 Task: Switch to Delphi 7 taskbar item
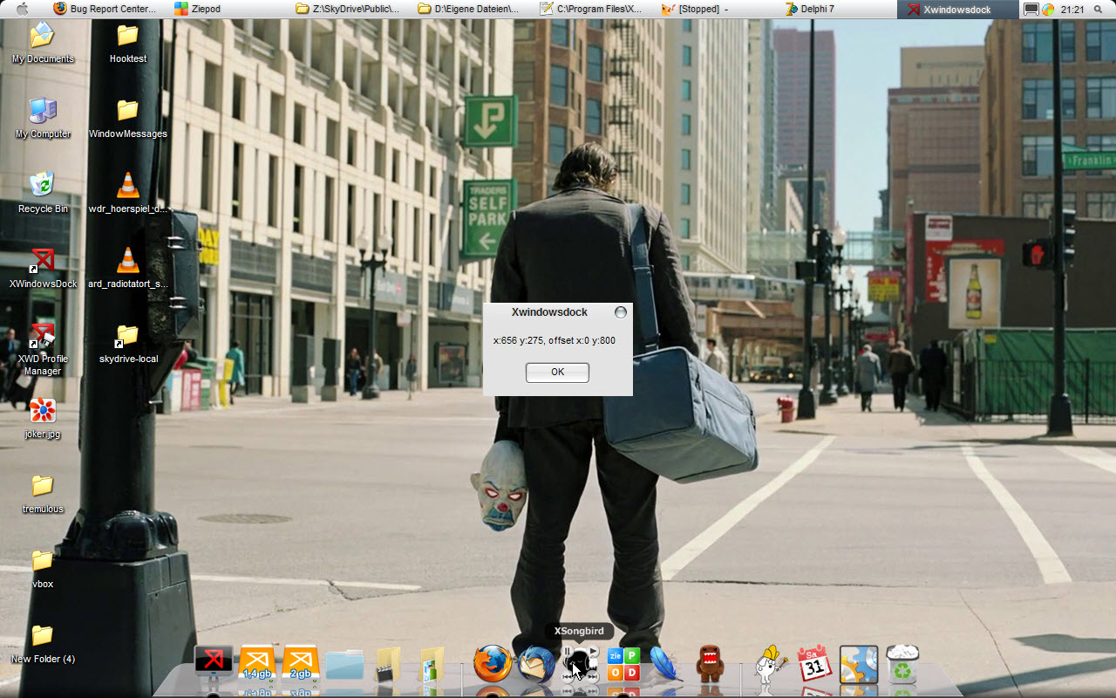coord(834,9)
